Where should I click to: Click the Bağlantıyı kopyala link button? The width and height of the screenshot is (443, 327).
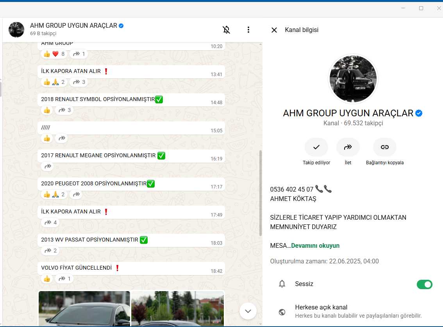(x=384, y=147)
